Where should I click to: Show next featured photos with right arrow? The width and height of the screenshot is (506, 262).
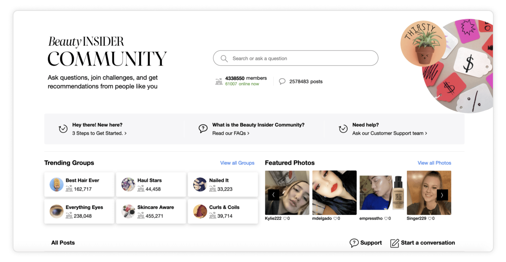tap(442, 195)
